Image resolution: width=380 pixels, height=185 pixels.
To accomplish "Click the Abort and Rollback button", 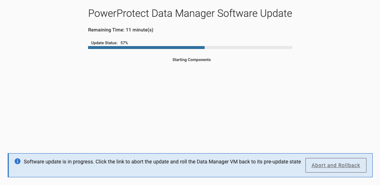I will [x=336, y=165].
